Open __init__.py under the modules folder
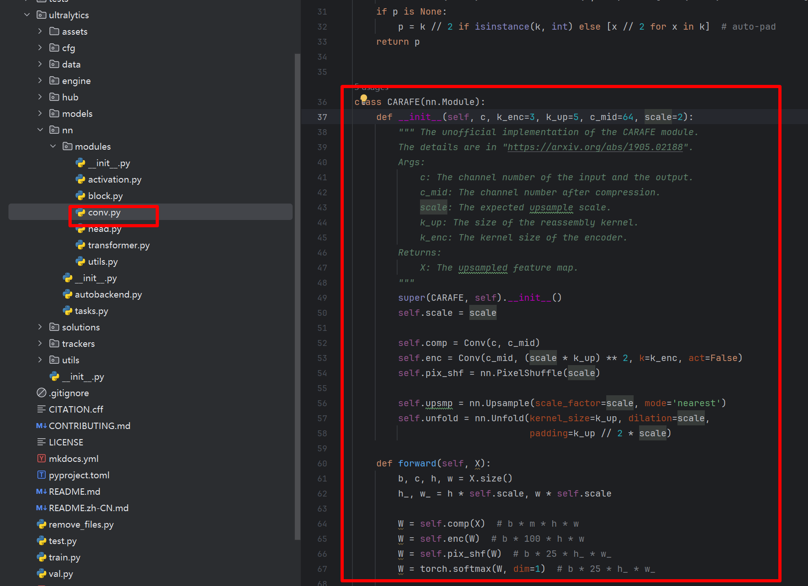 pos(109,163)
